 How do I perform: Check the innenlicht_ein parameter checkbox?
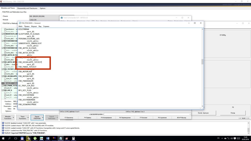point(5,36)
